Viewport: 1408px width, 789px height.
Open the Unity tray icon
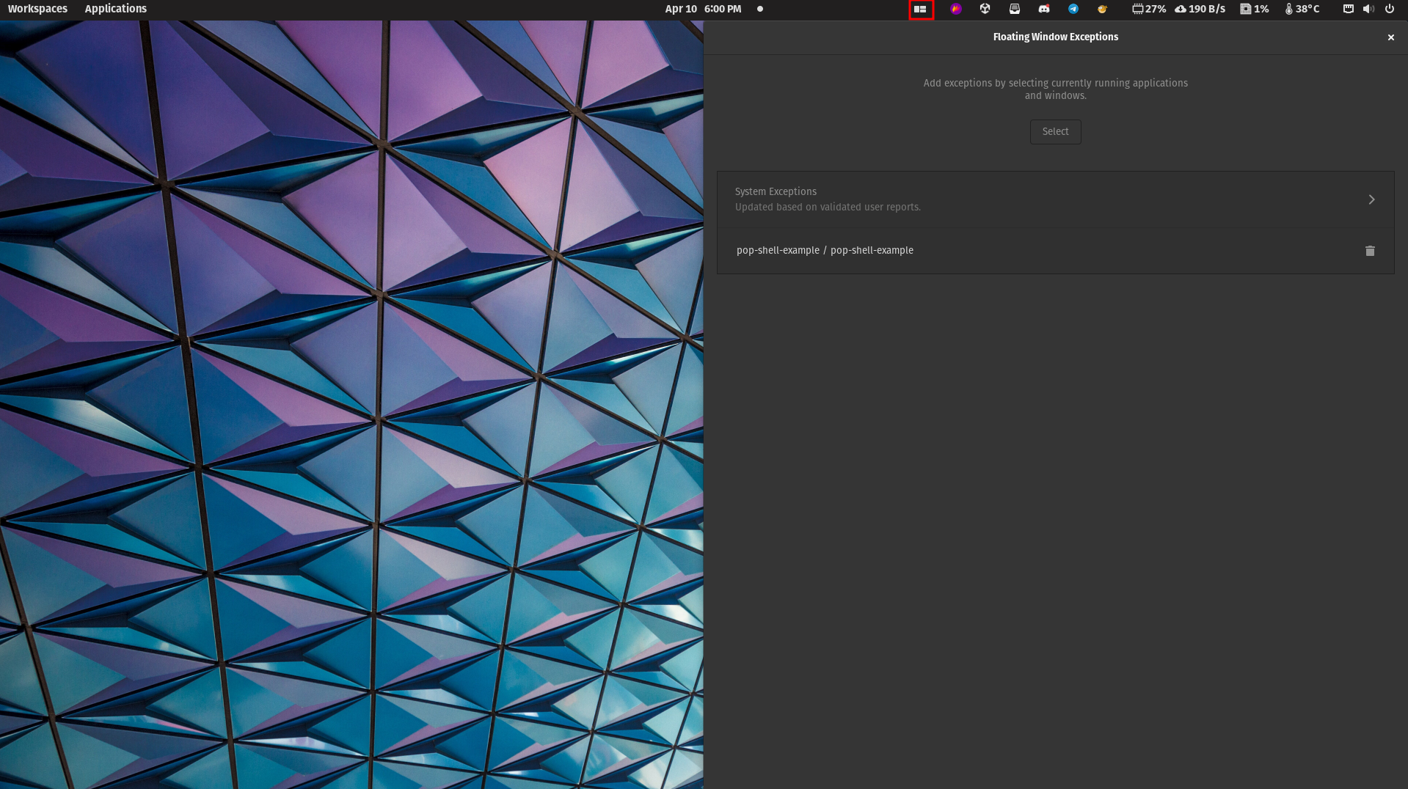click(985, 9)
